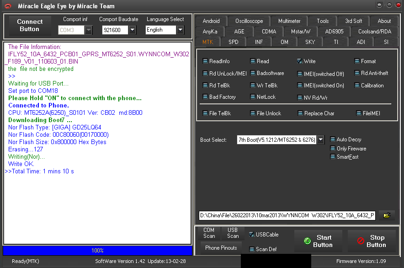Click the Stop Button
Viewport: 404px width, 268px height.
(372, 241)
